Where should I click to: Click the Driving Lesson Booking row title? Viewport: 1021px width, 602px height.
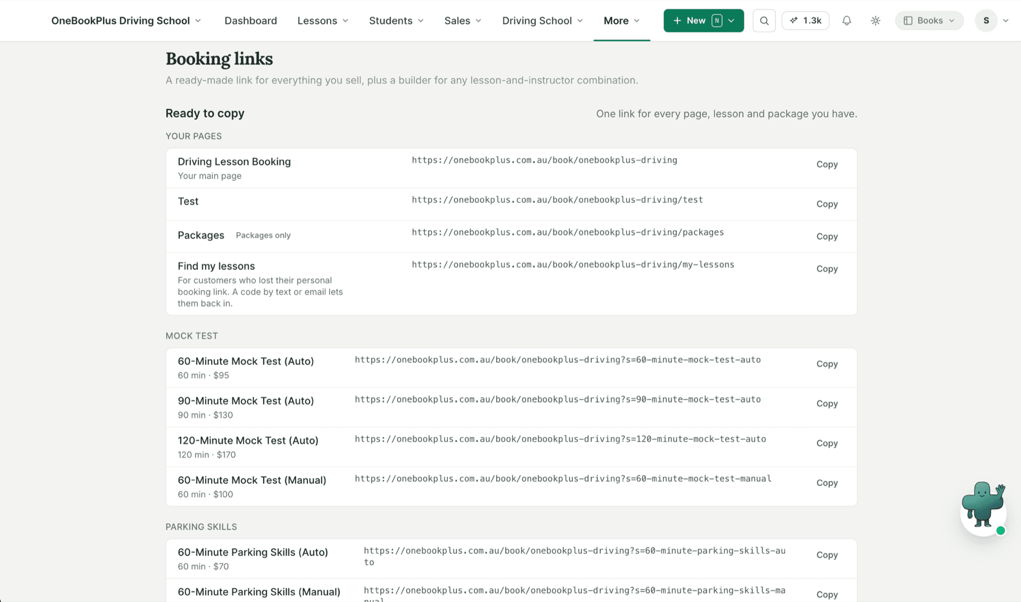tap(234, 162)
